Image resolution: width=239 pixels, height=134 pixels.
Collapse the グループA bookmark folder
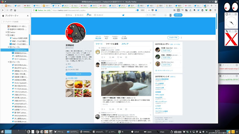(x=9, y=47)
